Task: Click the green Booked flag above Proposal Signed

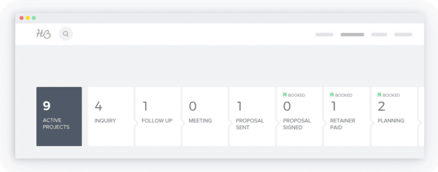Action: pos(285,95)
